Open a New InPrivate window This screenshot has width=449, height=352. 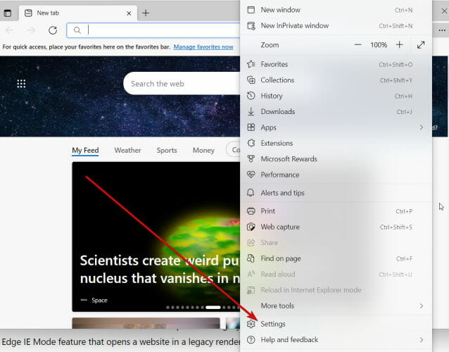pos(336,26)
